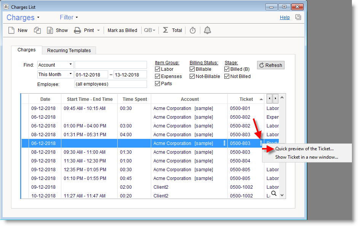Click the Employee filter input field
This screenshot has width=358, height=226.
pos(111,84)
